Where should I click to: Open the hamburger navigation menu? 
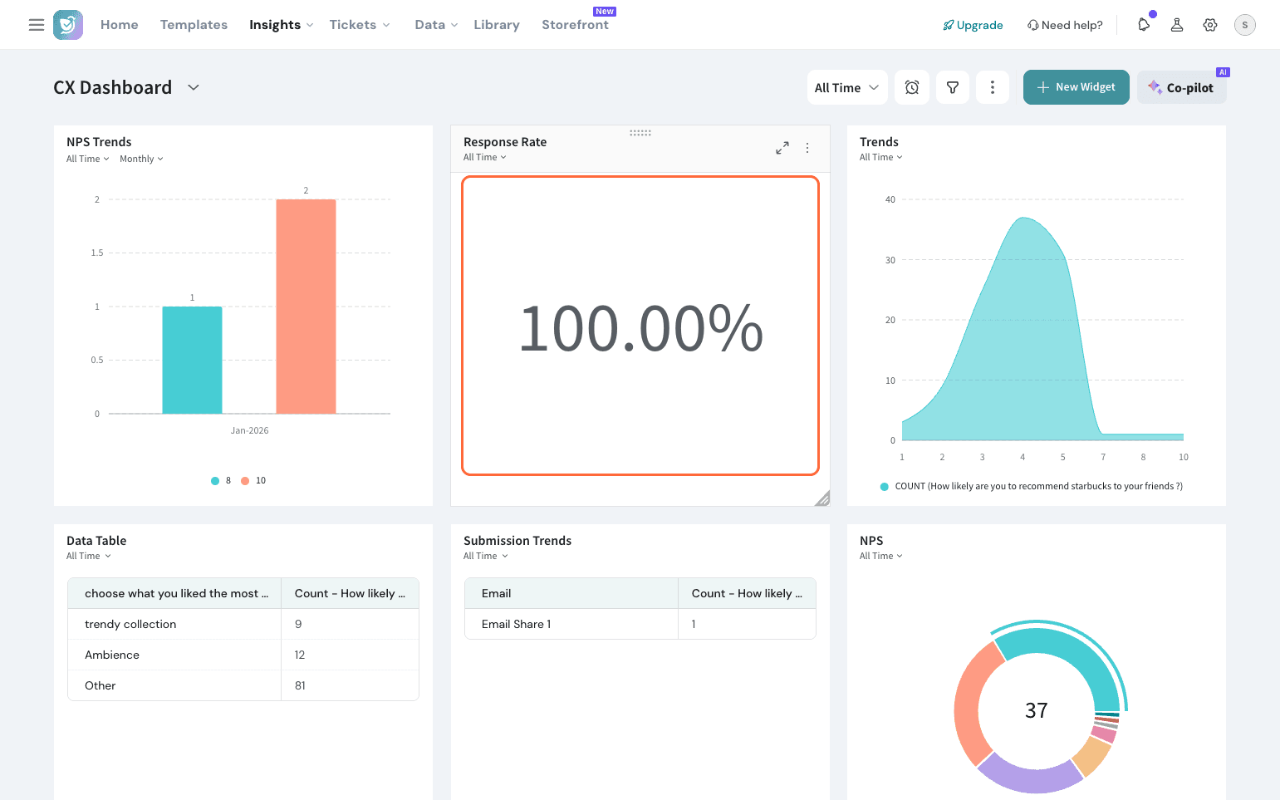coord(37,25)
